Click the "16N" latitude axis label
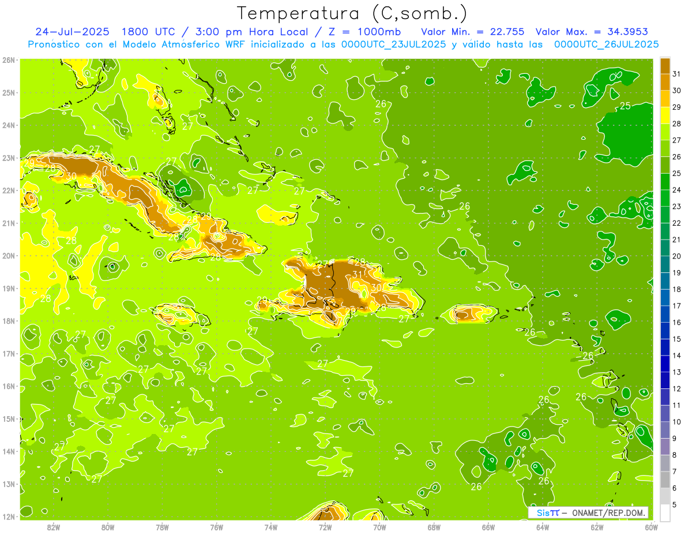692x535 pixels. tap(9, 386)
